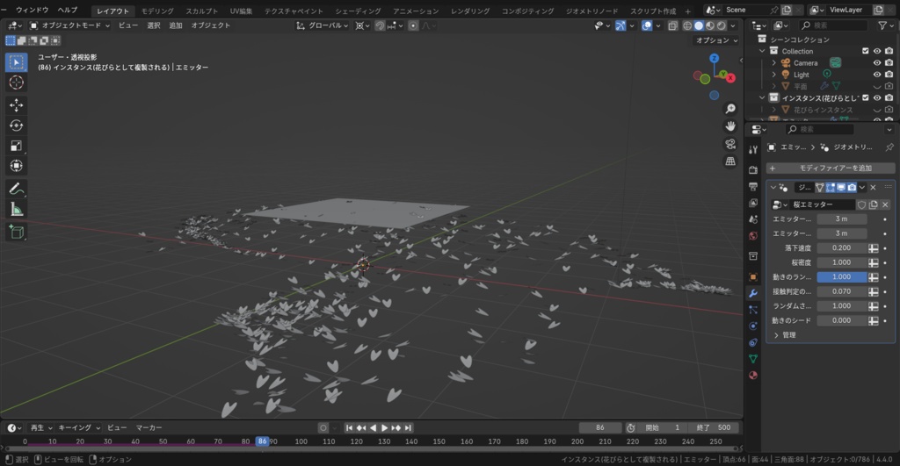Collapse the geometry nodes modifier panel
The width and height of the screenshot is (900, 466).
point(773,188)
